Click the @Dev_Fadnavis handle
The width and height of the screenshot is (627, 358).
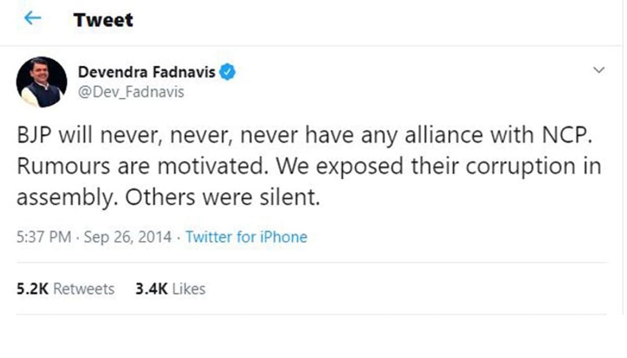coord(131,92)
